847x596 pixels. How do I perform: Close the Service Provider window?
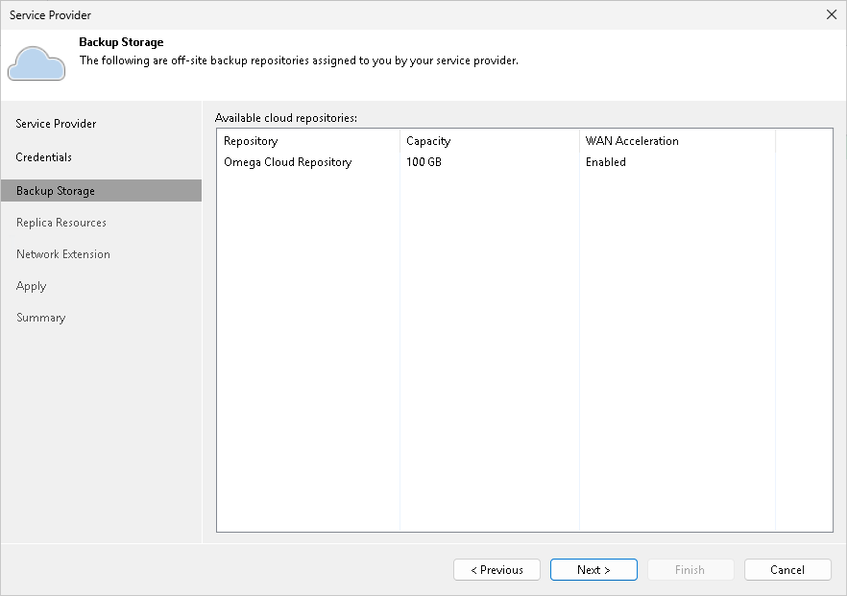[x=831, y=14]
